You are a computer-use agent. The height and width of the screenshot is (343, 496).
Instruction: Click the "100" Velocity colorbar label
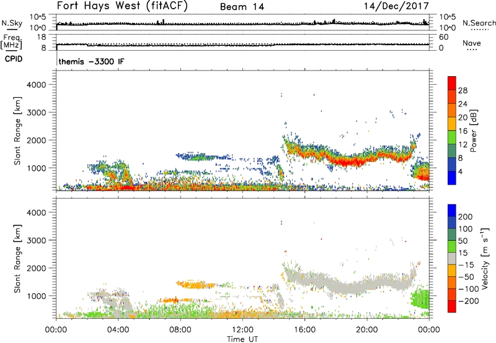(466, 229)
